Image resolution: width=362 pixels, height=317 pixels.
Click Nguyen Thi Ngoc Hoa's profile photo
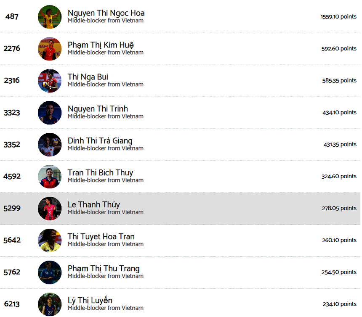pos(50,17)
